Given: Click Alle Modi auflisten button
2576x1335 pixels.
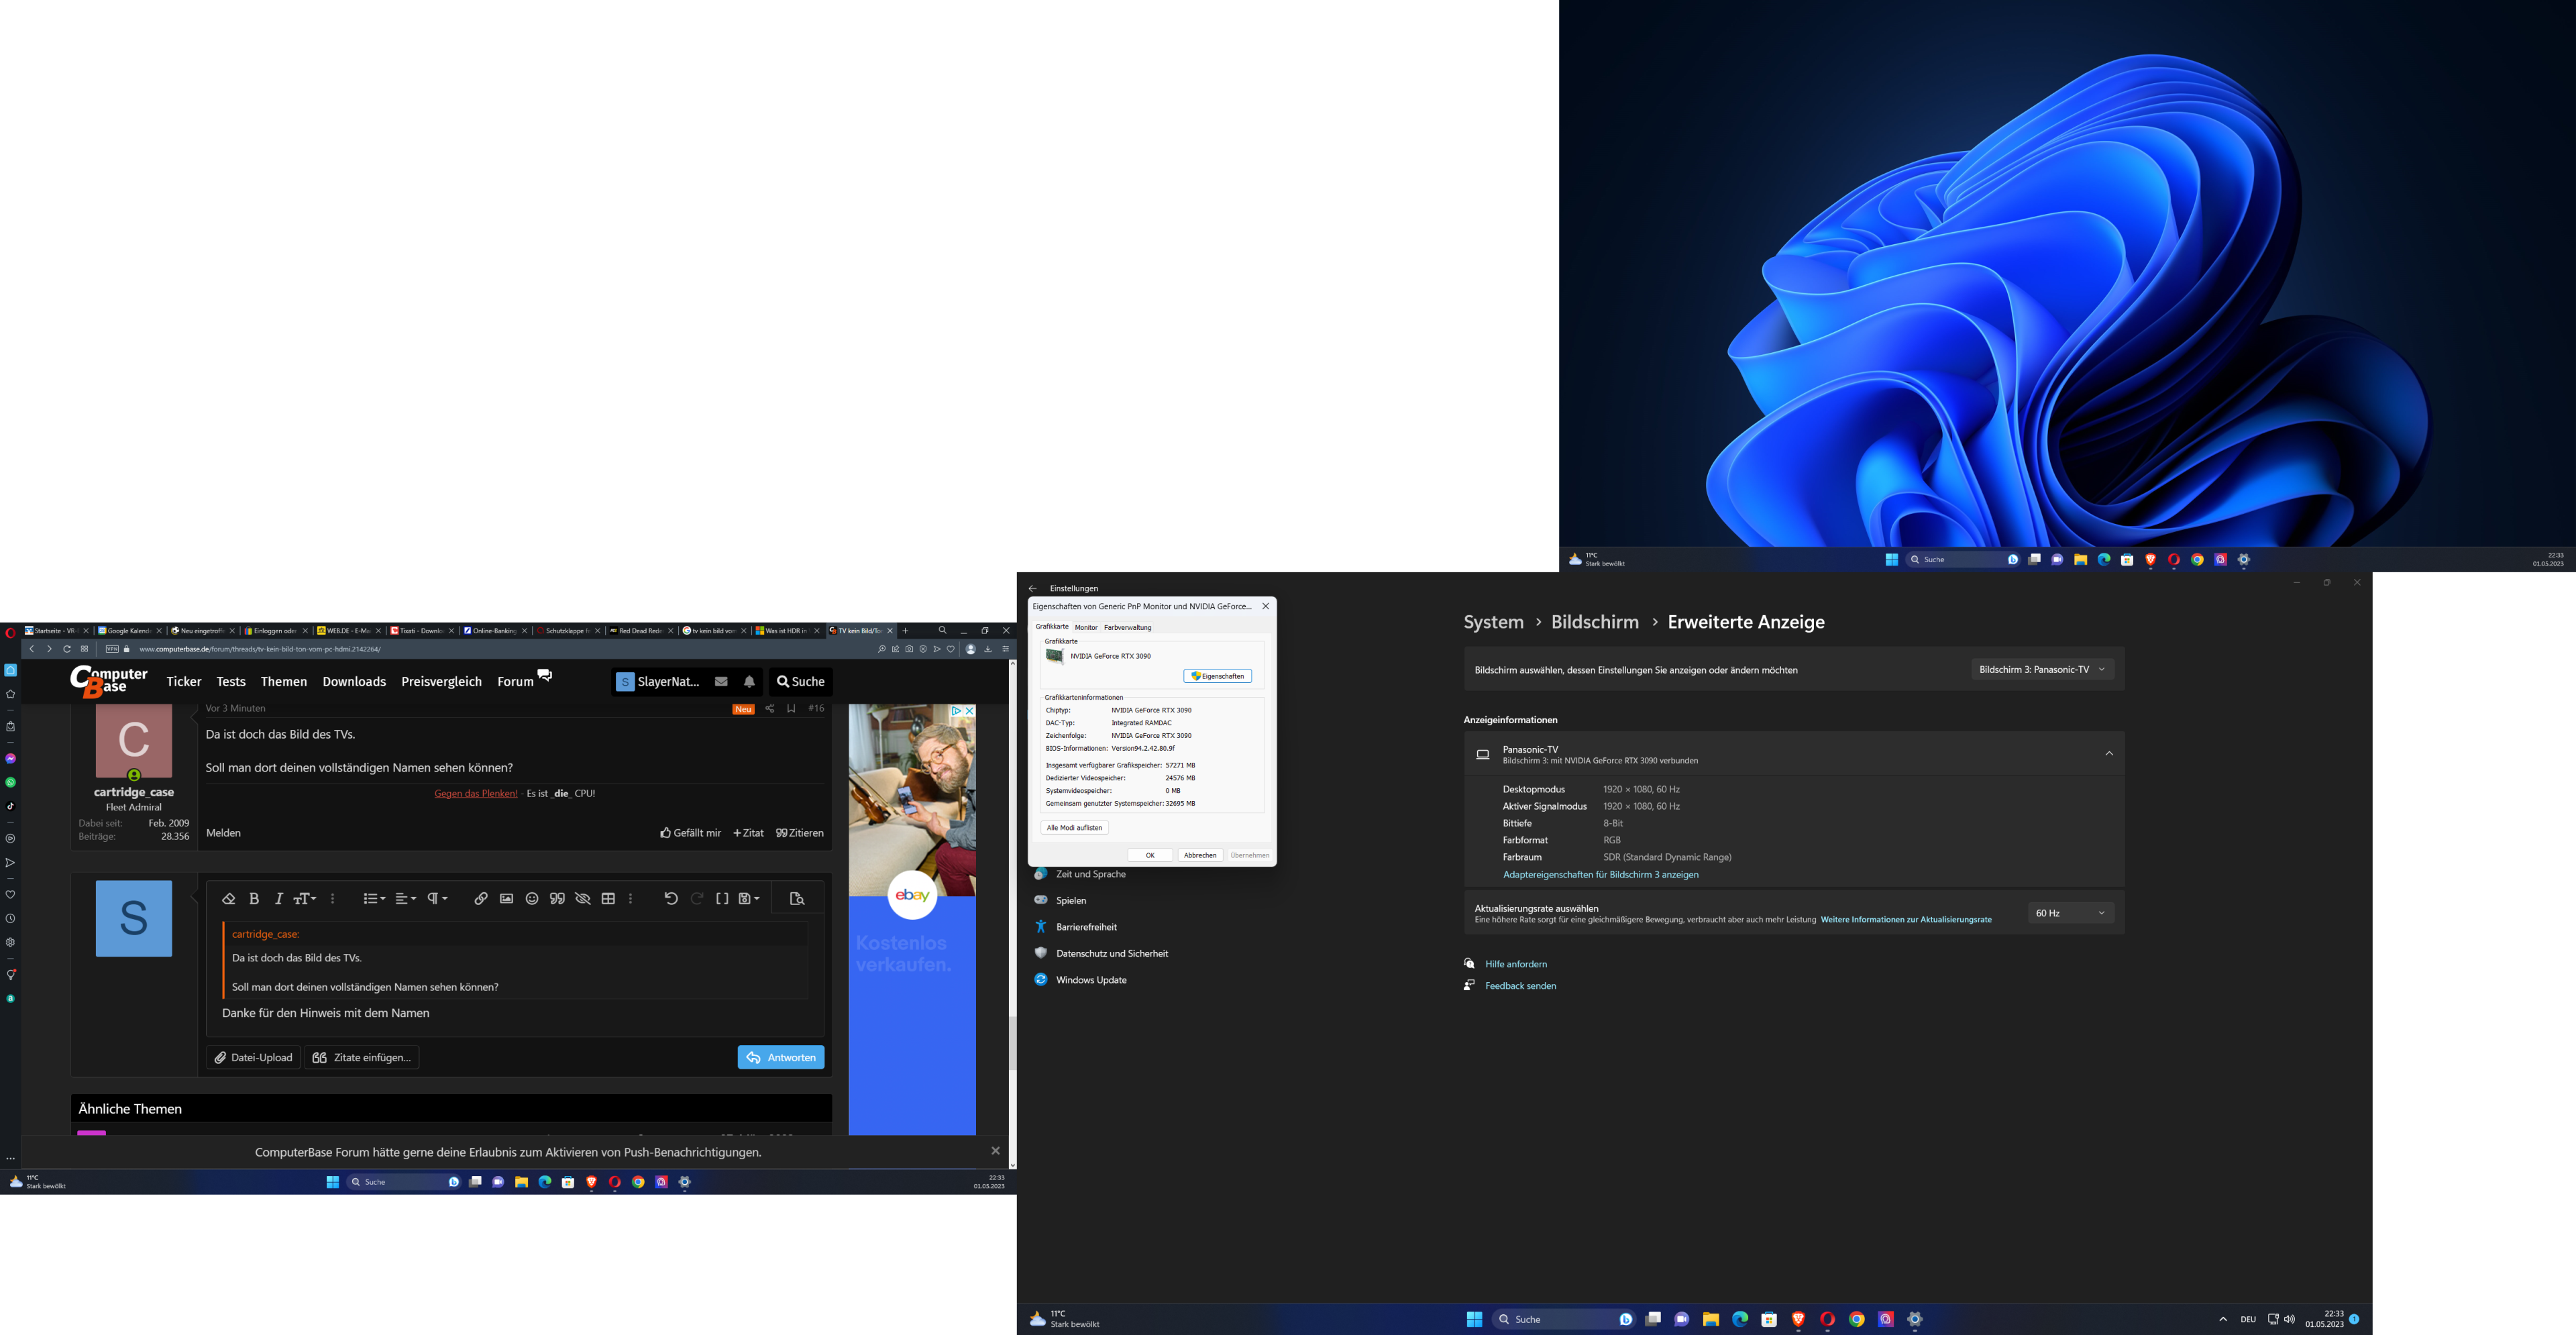Looking at the screenshot, I should coord(1074,828).
